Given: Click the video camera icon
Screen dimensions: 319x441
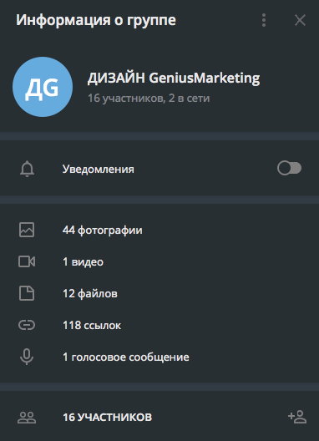Looking at the screenshot, I should (27, 261).
